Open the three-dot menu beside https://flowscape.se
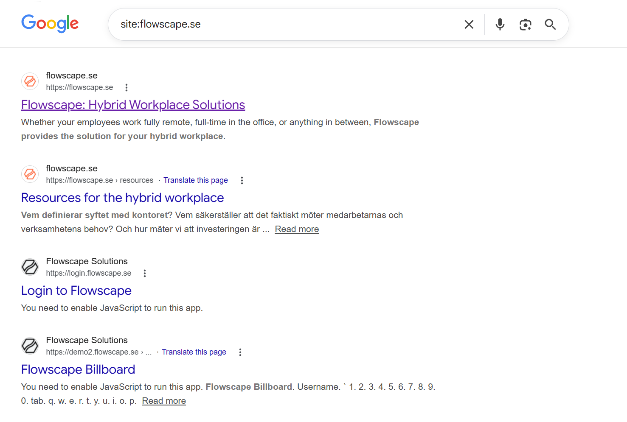The height and width of the screenshot is (422, 627). coord(127,88)
